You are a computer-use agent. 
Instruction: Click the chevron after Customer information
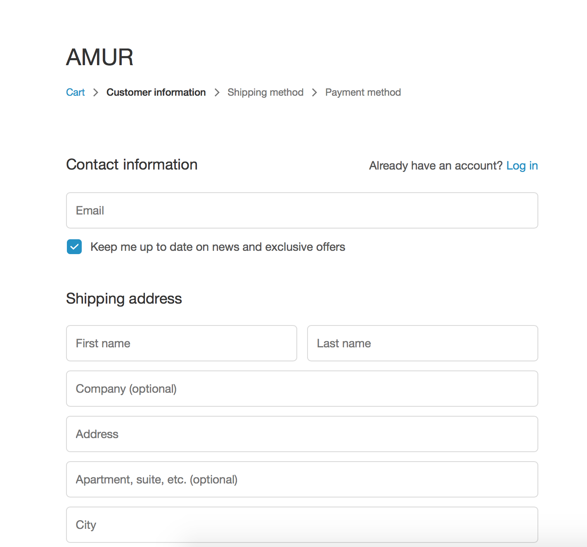217,92
